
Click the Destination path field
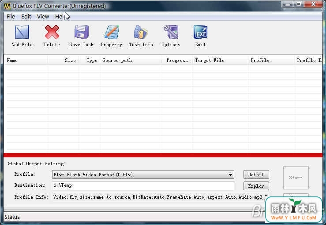pyautogui.click(x=143, y=185)
